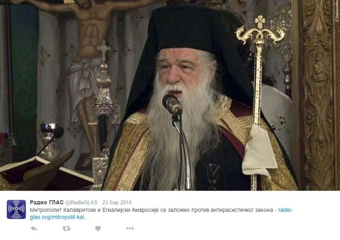Viewport: 340px width, 240px height.
Task: Open the attached photo of the bishop
Action: click(x=170, y=95)
